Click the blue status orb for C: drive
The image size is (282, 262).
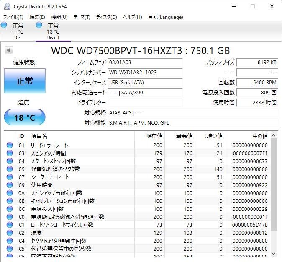point(4,25)
